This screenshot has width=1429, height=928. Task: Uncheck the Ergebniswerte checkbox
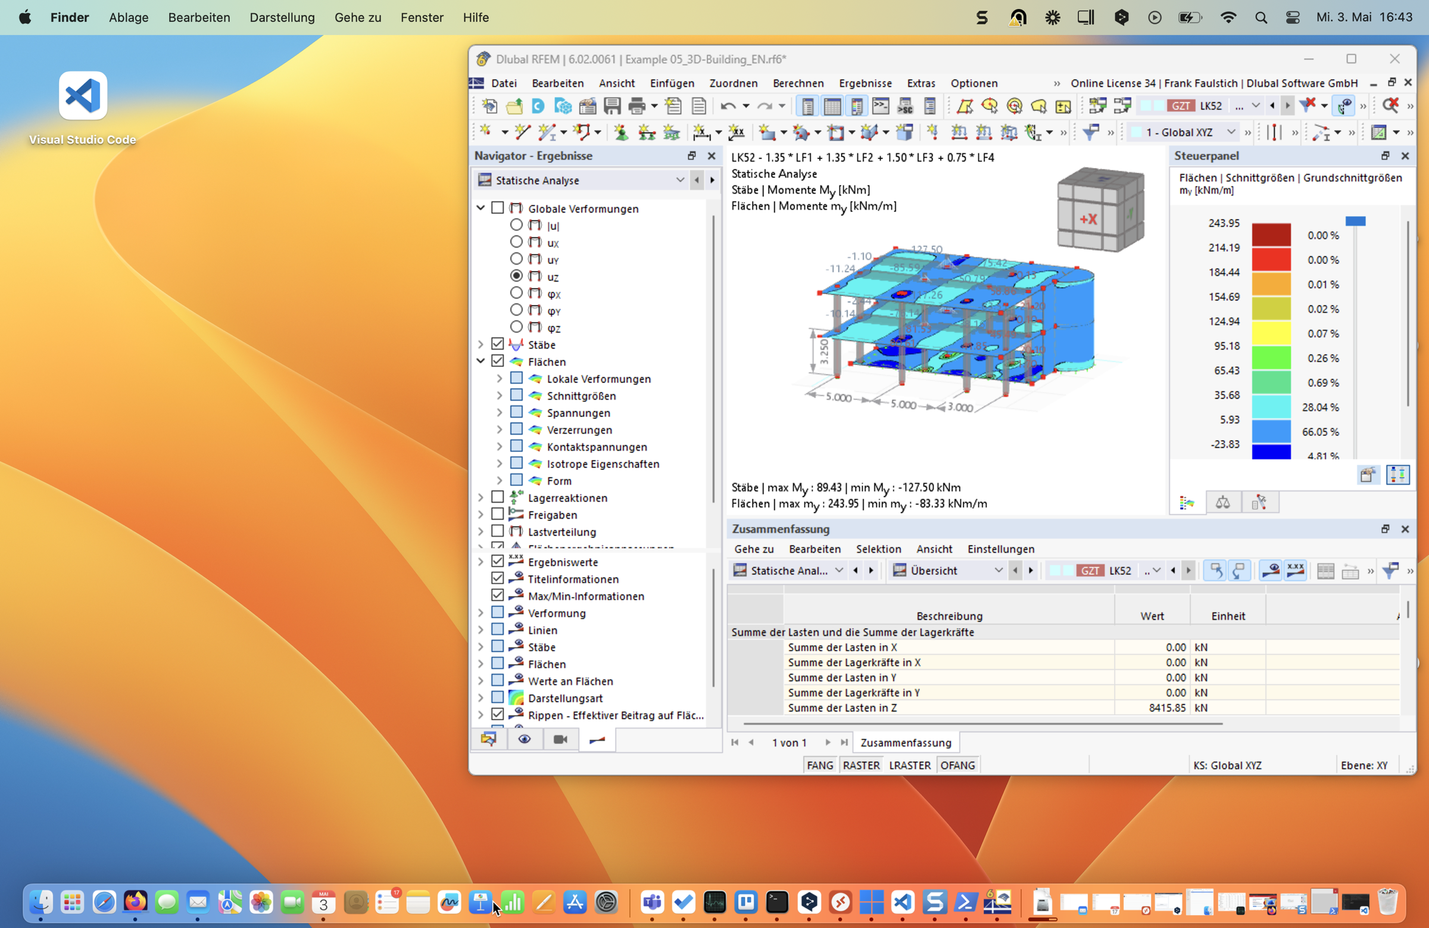click(499, 561)
